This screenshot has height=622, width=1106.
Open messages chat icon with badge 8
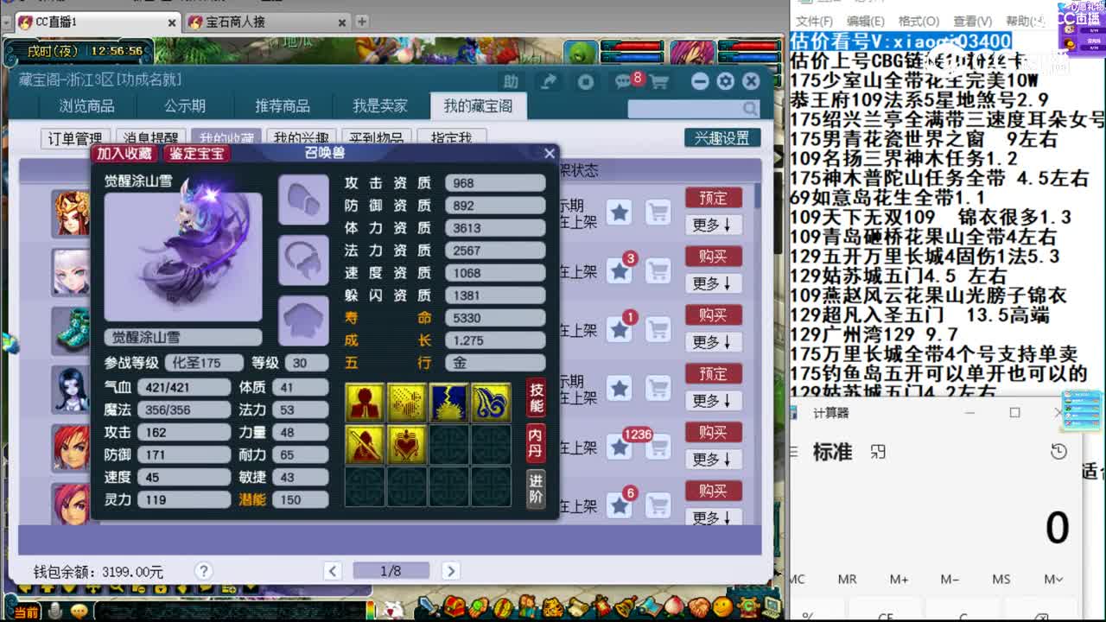[x=625, y=81]
